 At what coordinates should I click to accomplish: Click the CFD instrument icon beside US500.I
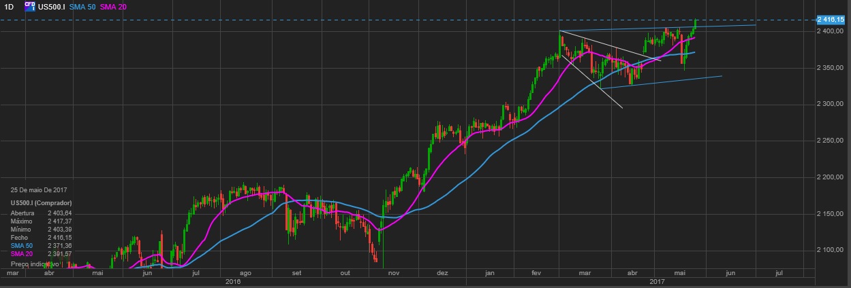click(x=30, y=6)
